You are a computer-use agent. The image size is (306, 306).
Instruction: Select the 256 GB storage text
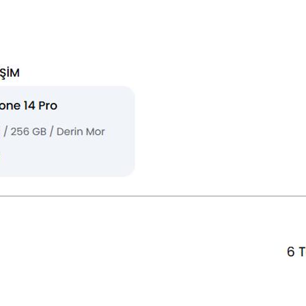click(28, 131)
